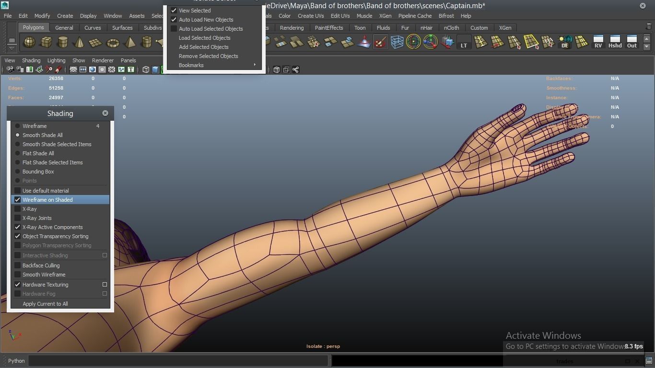Create a polygon cylinder from the shelf
Image resolution: width=655 pixels, height=368 pixels.
tap(63, 42)
